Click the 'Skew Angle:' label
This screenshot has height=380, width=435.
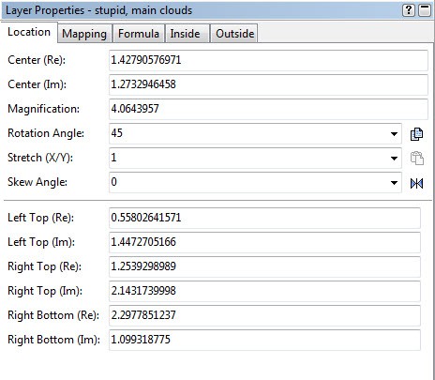tap(37, 182)
